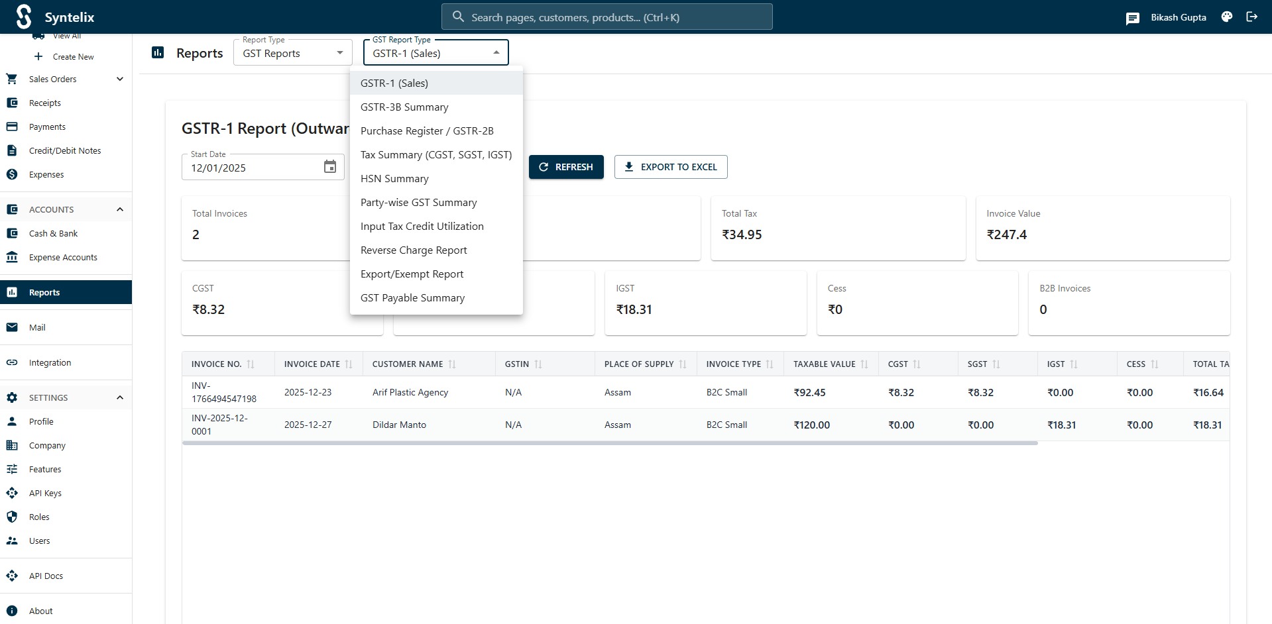Image resolution: width=1272 pixels, height=624 pixels.
Task: Click the Expense Accounts bank icon
Action: point(12,257)
